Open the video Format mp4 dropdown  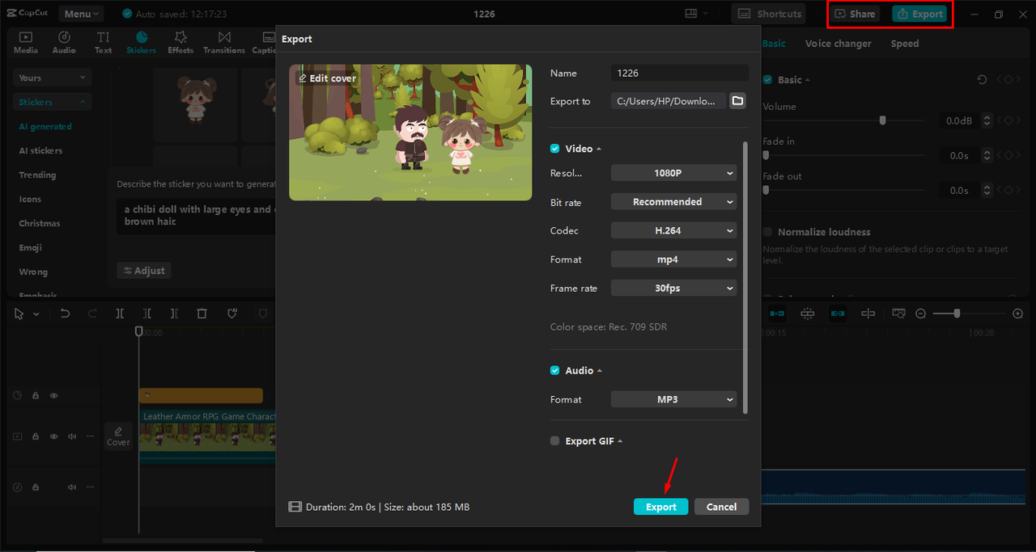pyautogui.click(x=673, y=259)
